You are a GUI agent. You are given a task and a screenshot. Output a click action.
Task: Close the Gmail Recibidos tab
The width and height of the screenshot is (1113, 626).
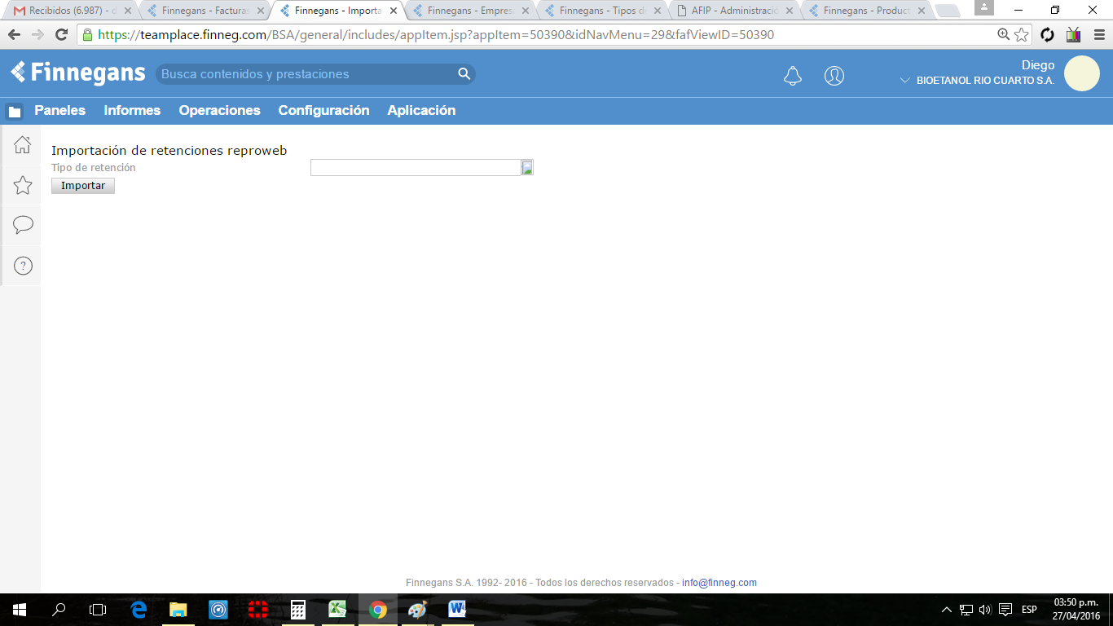pos(128,11)
